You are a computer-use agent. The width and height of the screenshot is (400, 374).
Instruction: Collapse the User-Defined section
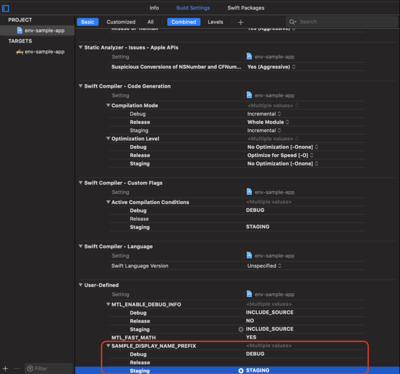[x=80, y=285]
